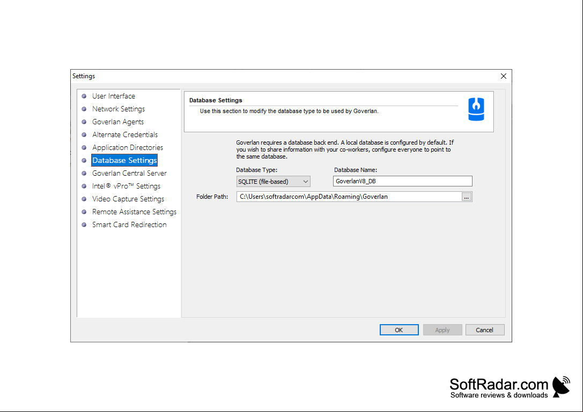
Task: Click bullet icon beside Goverlan Agents
Action: (84, 122)
